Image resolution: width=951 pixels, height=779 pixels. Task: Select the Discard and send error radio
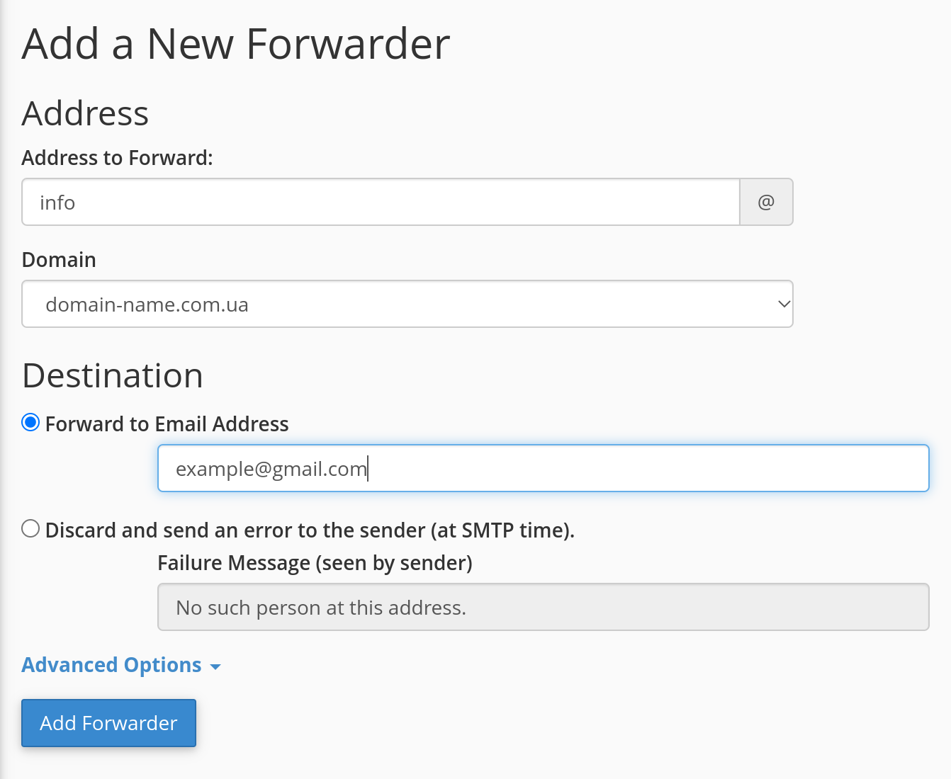pyautogui.click(x=30, y=529)
